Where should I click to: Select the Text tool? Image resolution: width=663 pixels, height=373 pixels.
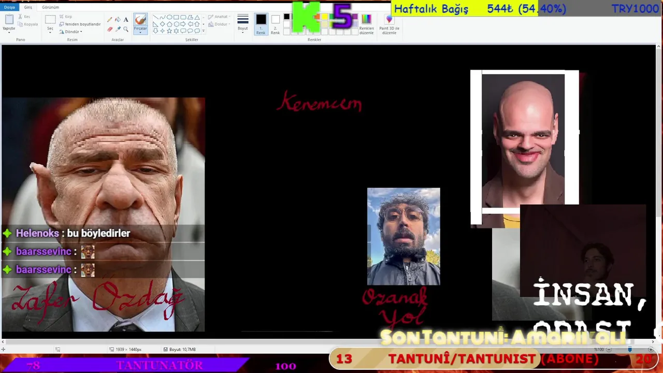pyautogui.click(x=126, y=20)
